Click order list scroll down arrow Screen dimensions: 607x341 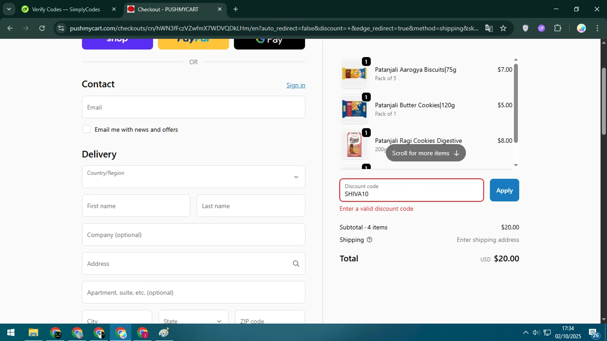pos(516,165)
